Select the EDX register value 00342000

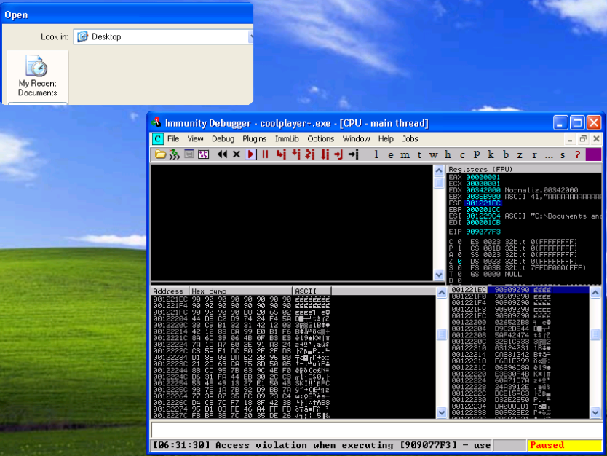(483, 190)
